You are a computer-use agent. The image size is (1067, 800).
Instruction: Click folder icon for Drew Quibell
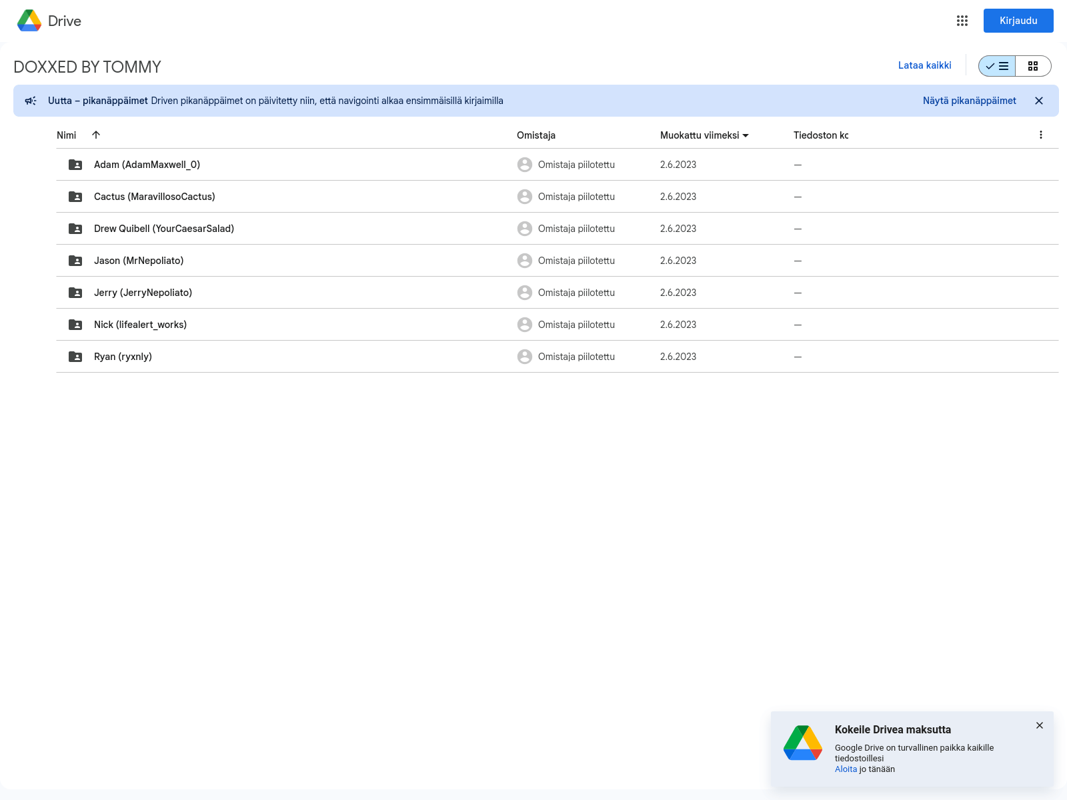click(75, 229)
